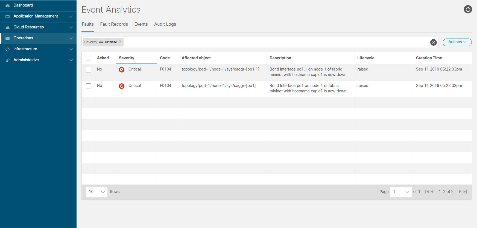Screen dimensions: 477x228
Task: Click the refresh icon at top right
Action: coord(468,10)
